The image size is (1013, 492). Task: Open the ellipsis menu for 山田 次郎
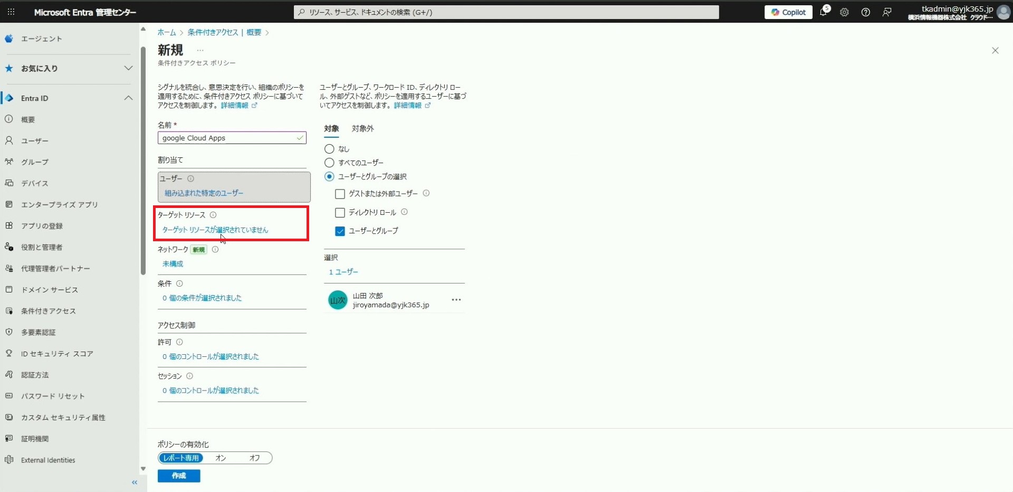[x=456, y=300]
